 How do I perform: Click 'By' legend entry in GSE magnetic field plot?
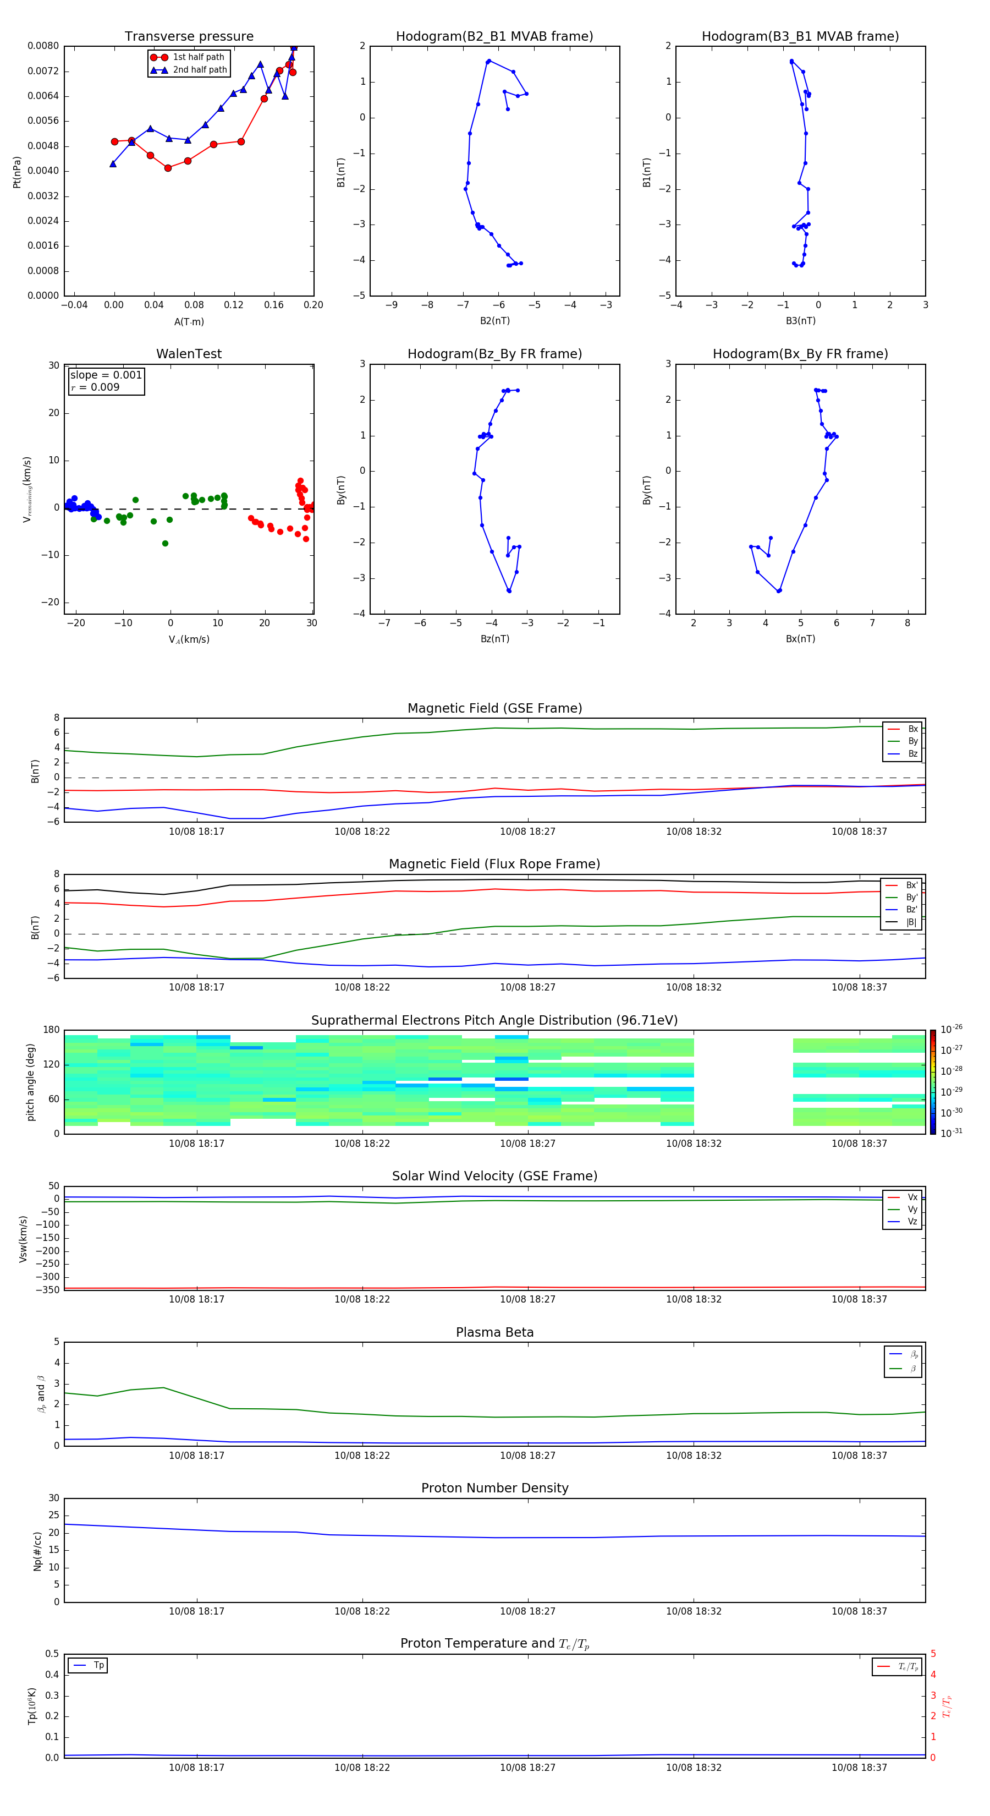click(x=903, y=742)
